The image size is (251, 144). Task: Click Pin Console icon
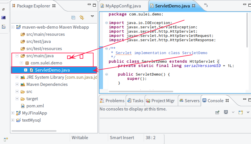tap(217, 112)
